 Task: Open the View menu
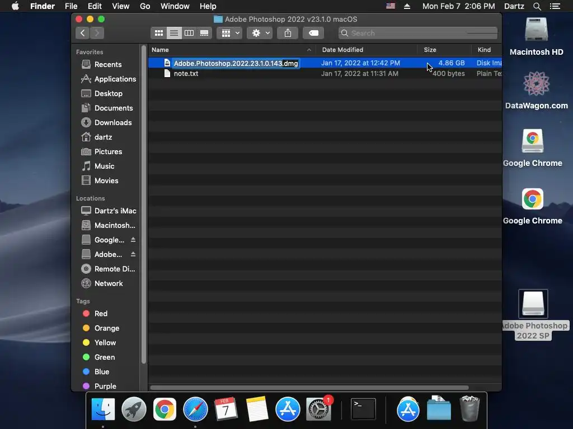[x=121, y=6]
